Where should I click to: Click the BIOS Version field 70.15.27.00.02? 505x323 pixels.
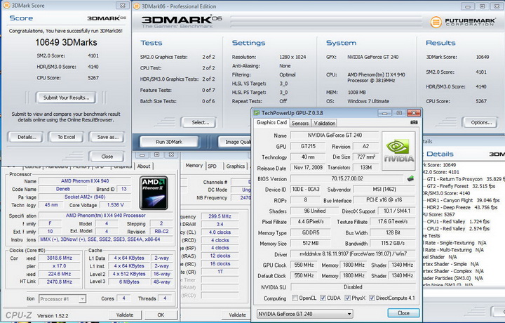click(x=347, y=178)
